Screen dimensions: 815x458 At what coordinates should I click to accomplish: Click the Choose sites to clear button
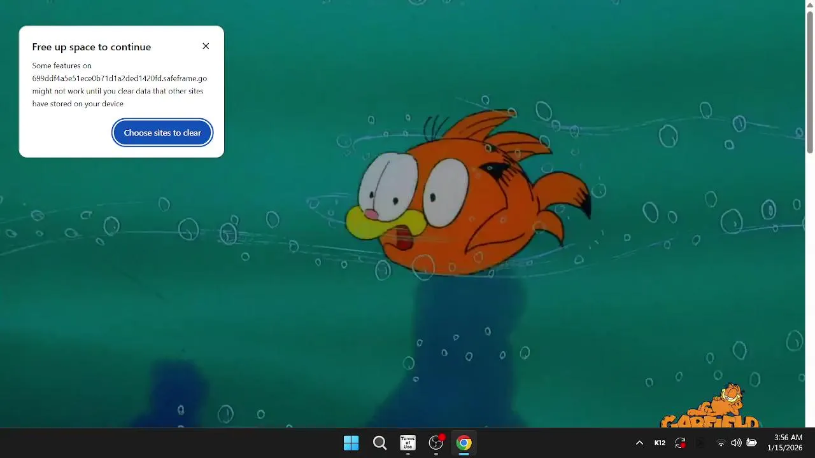[x=162, y=133]
